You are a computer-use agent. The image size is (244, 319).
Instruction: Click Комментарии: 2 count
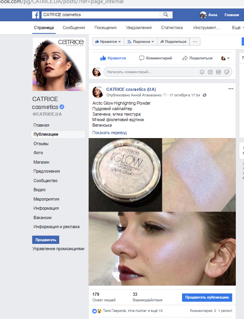pyautogui.click(x=203, y=311)
